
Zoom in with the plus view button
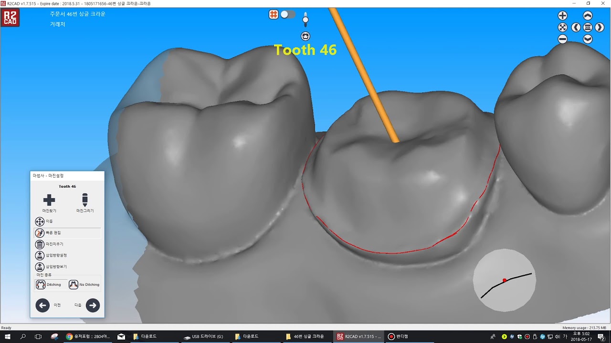coord(563,16)
